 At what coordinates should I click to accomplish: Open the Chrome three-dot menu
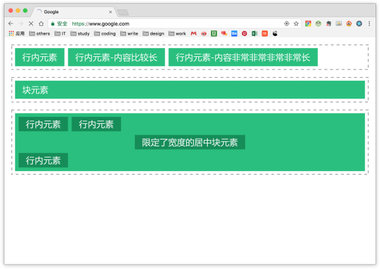coord(369,23)
